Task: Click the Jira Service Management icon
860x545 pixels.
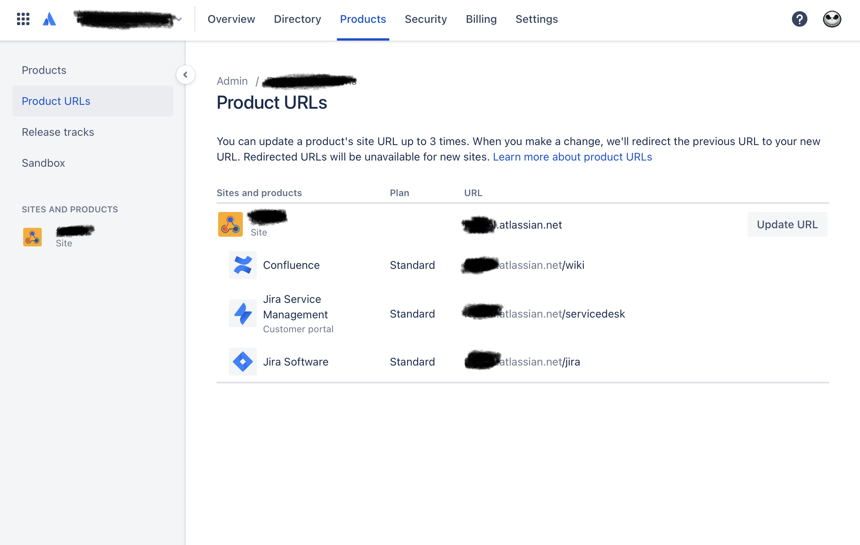Action: (x=243, y=313)
